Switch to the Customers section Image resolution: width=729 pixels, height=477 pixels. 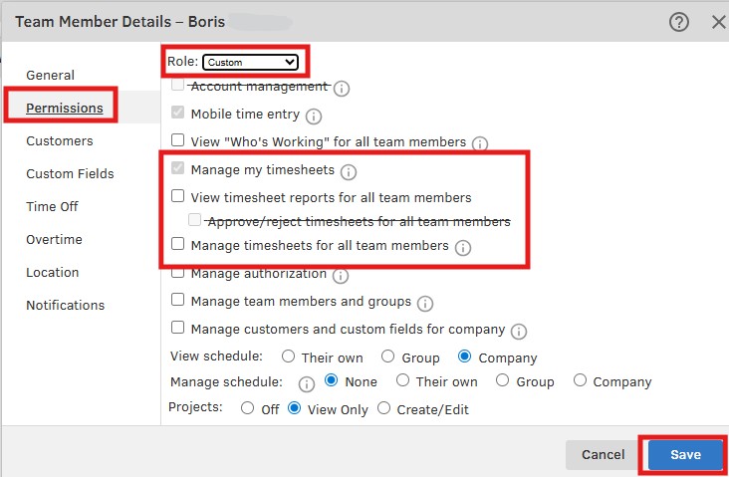[x=60, y=141]
